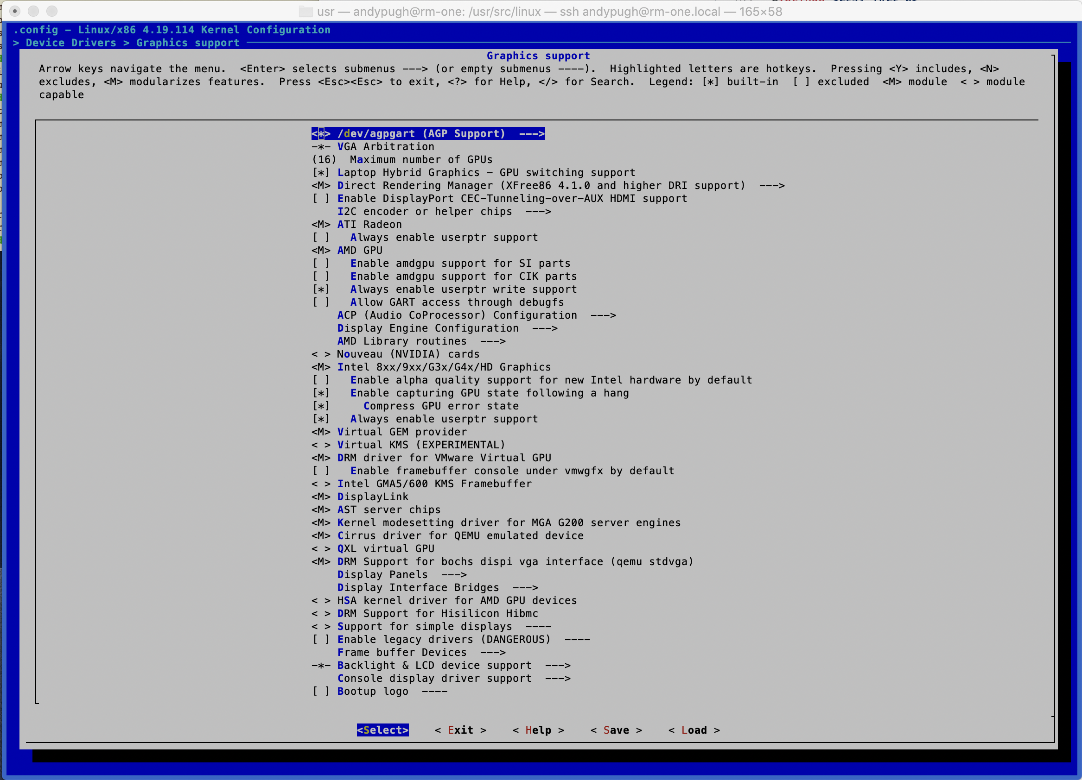1082x780 pixels.
Task: Select Cirrus driver for QEMU emulated device
Action: coord(447,535)
